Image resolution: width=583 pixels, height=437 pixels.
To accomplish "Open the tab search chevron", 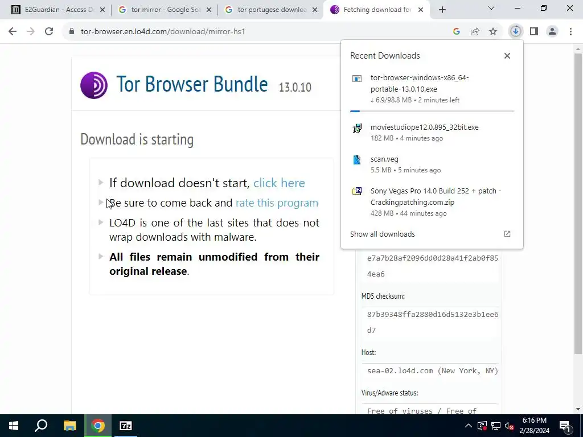I will [491, 8].
